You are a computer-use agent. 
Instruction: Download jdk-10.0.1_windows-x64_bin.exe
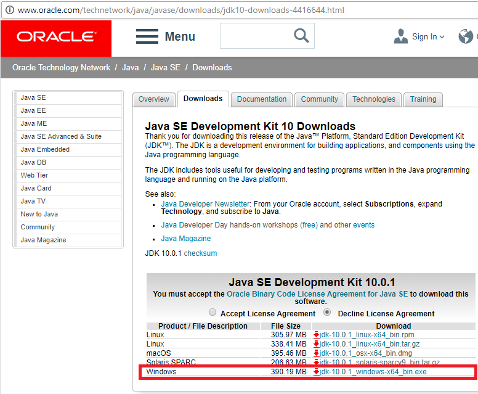(x=373, y=372)
